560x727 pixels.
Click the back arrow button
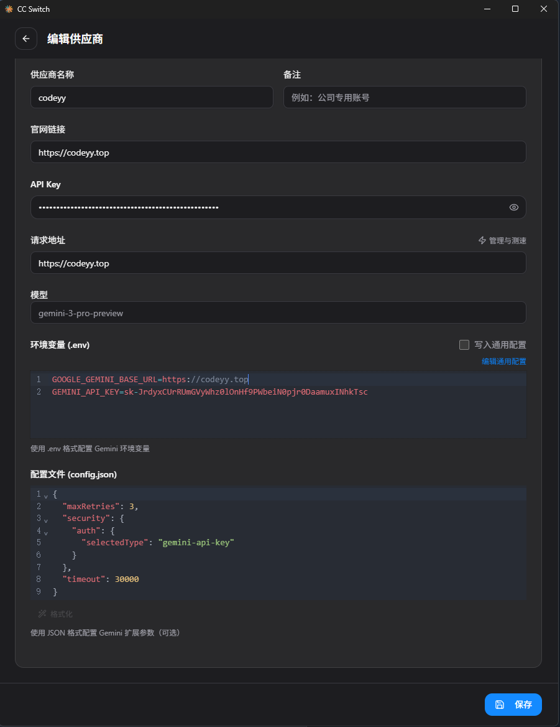(26, 39)
